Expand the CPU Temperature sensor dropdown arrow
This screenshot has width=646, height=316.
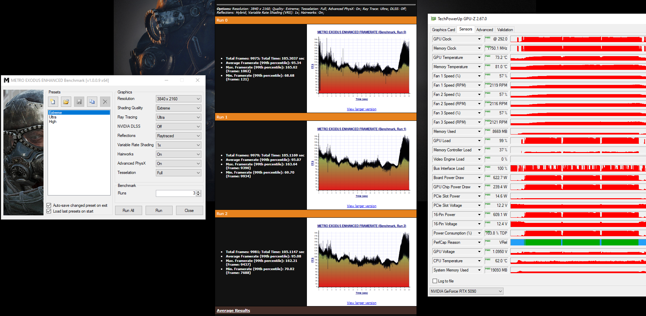tap(479, 261)
